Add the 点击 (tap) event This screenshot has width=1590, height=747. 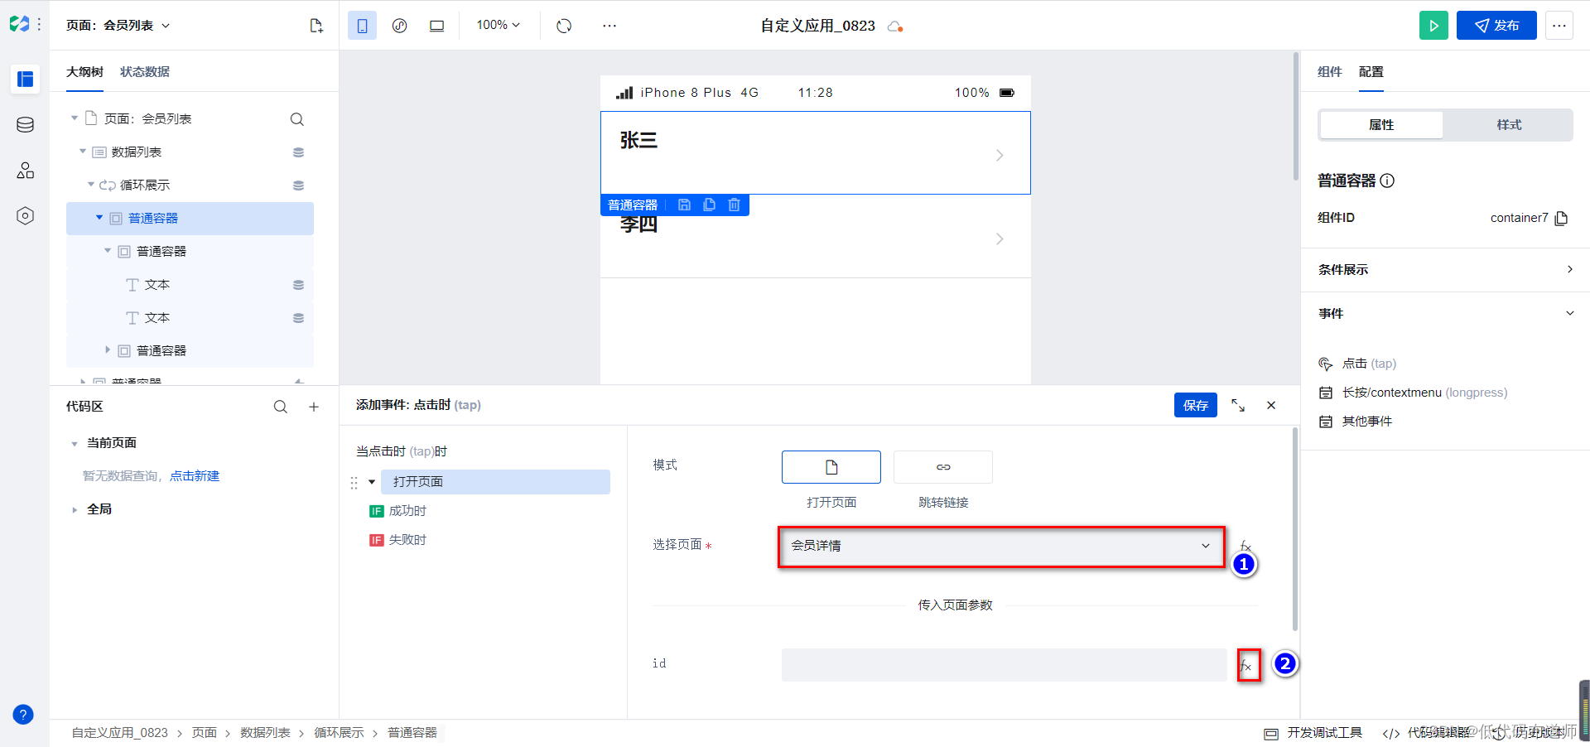click(1369, 364)
